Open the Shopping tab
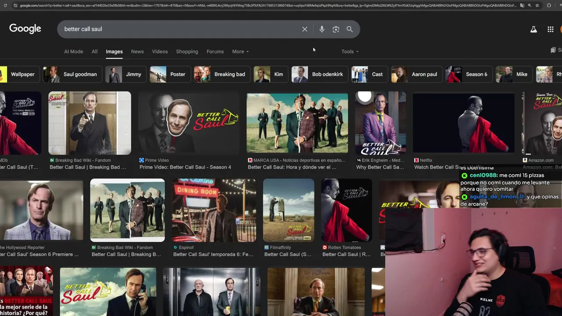The width and height of the screenshot is (562, 316). (x=187, y=51)
